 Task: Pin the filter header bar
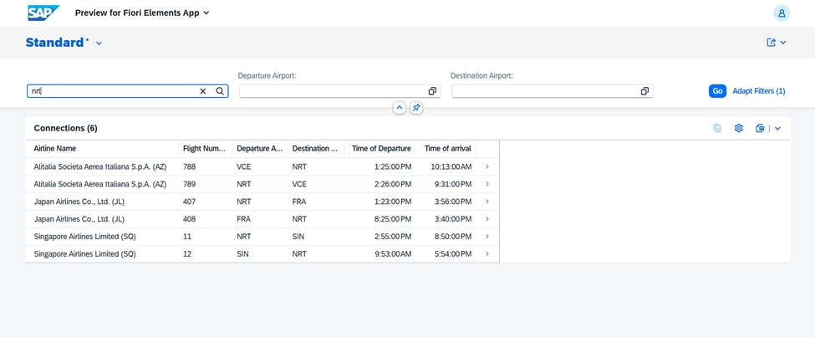416,108
